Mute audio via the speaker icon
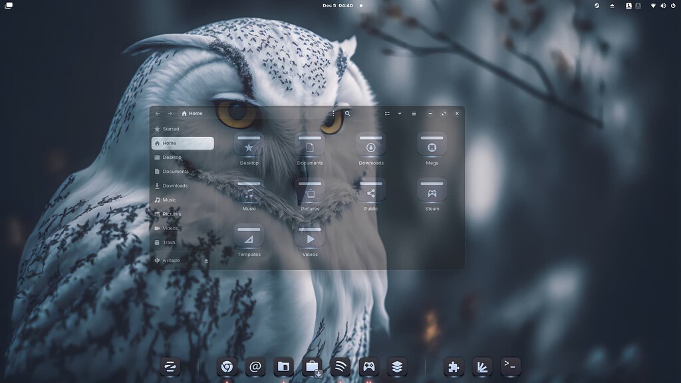 (x=663, y=6)
